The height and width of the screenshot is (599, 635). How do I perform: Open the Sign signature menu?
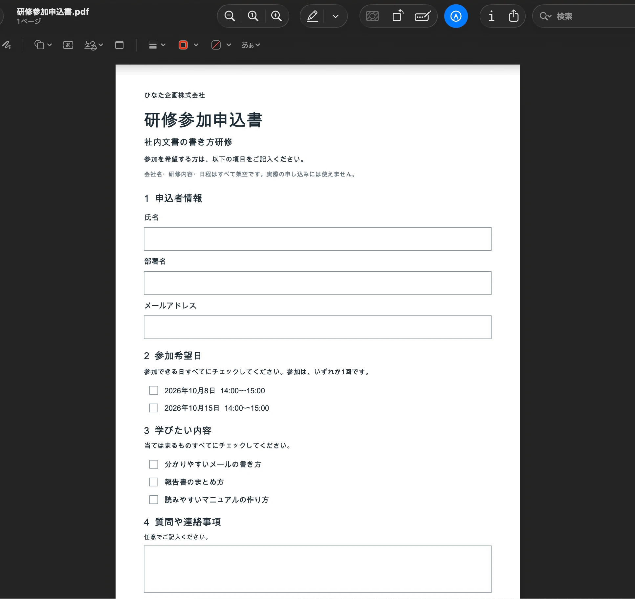tap(94, 45)
